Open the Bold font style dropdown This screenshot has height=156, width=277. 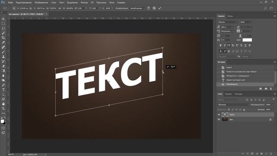click(251, 22)
